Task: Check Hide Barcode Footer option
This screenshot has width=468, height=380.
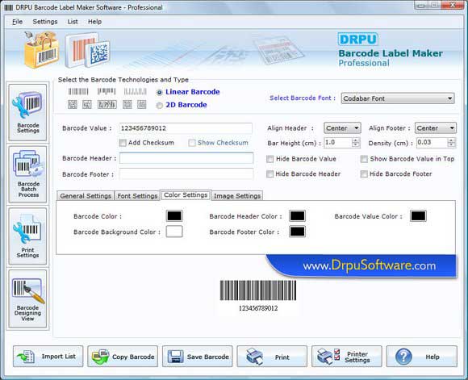Action: click(364, 174)
